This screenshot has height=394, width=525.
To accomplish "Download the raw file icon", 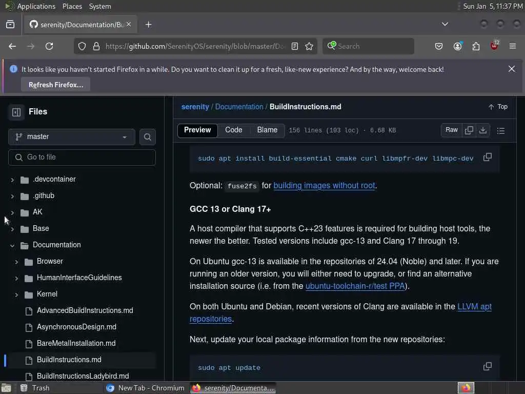I will pos(483,130).
